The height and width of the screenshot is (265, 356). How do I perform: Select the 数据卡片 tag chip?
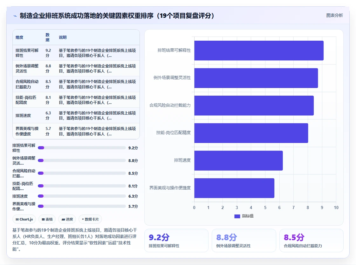coord(90,219)
